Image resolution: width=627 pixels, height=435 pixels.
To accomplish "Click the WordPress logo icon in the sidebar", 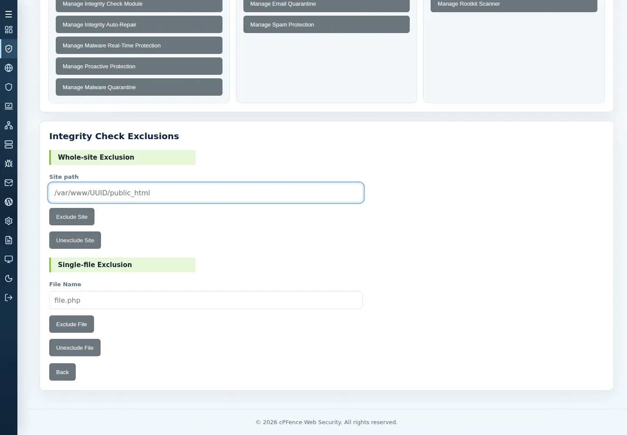I will [9, 202].
